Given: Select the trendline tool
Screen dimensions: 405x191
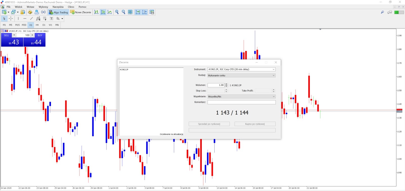Looking at the screenshot, I should 31,18.
